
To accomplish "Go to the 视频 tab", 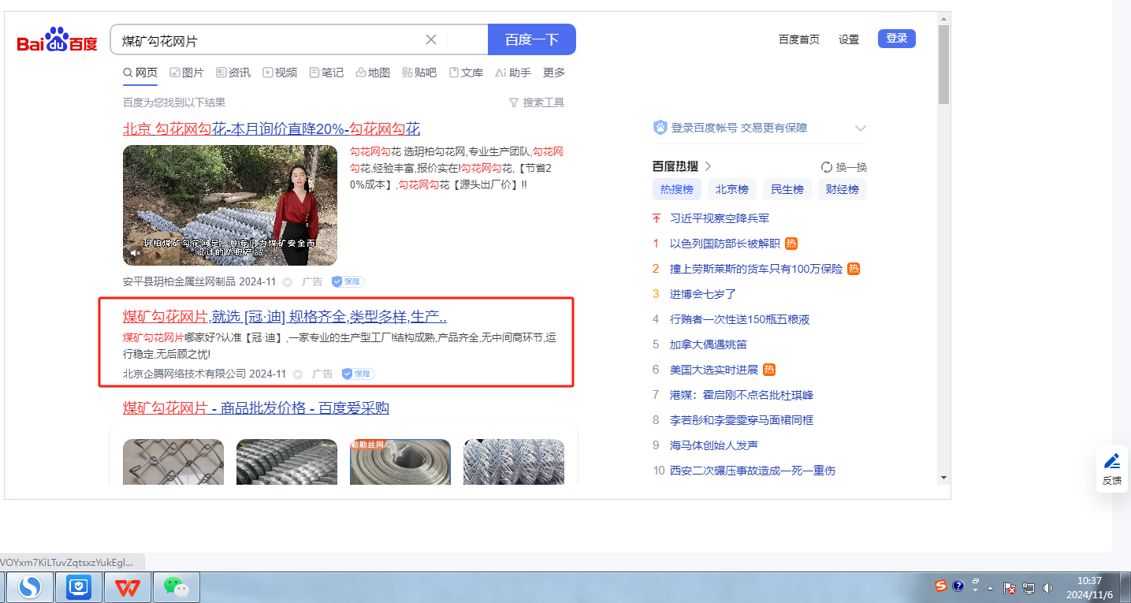I will click(x=280, y=73).
